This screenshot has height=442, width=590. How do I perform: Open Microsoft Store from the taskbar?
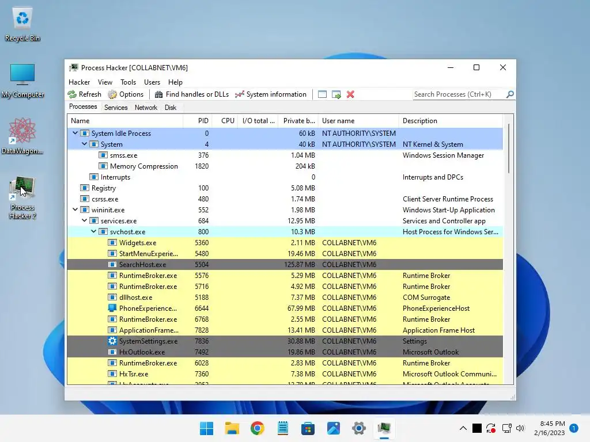(x=308, y=428)
